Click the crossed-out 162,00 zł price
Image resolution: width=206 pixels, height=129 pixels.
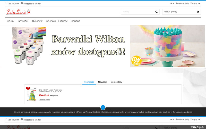(54, 95)
